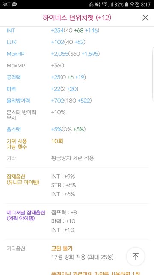Tap the 교환 불가 text
Image resolution: width=154 pixels, height=275 pixels.
[x=62, y=248]
